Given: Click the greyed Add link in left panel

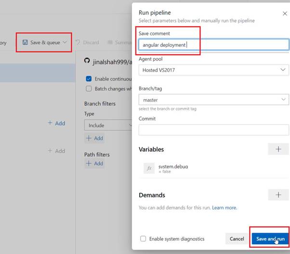Looking at the screenshot, I should [56, 151].
